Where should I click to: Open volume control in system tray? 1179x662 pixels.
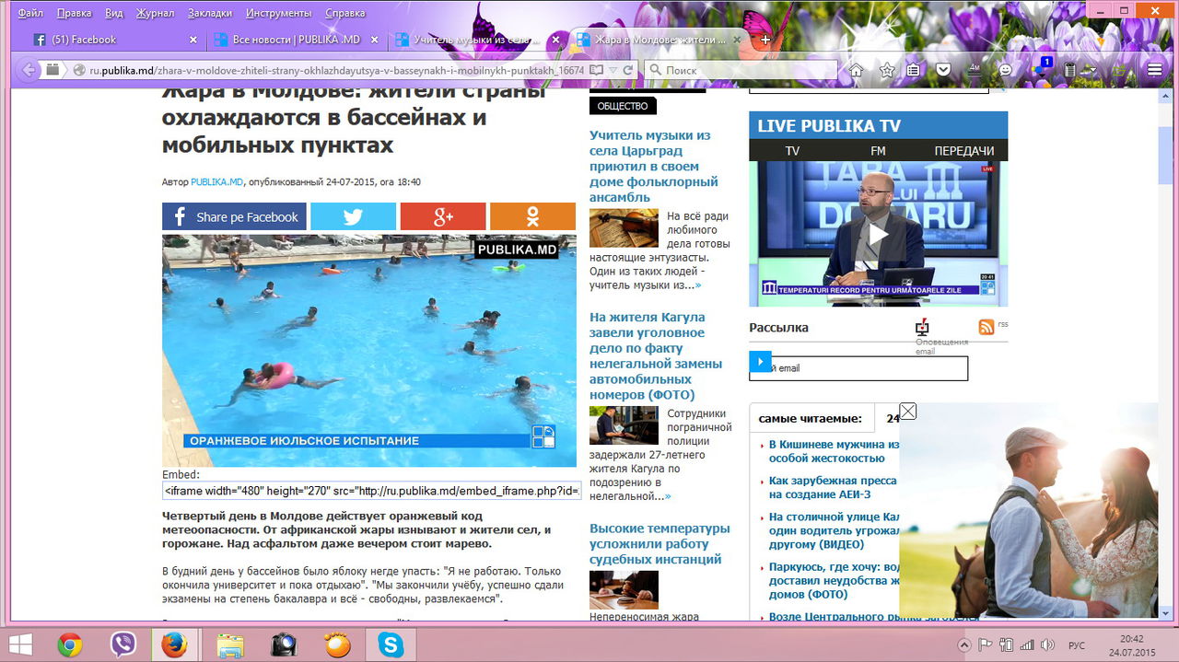[x=1049, y=645]
